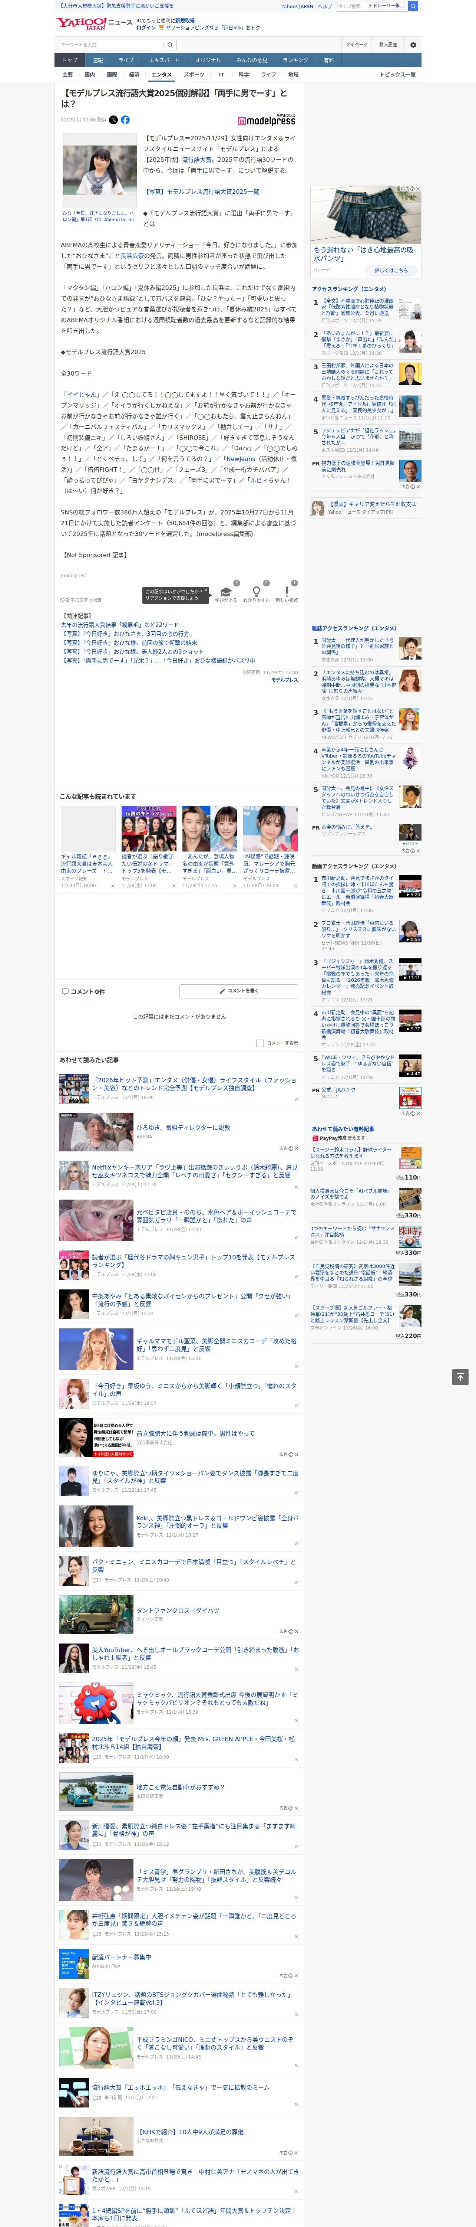Open the ランキング navigation tab
This screenshot has height=2227, width=476.
295,61
